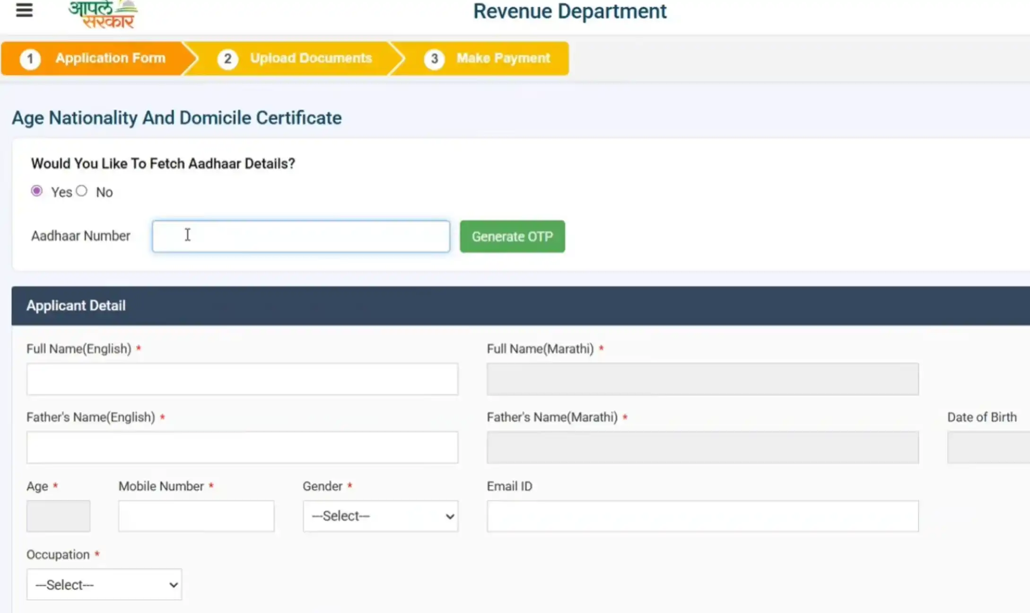
Task: Select No for Aadhaar fetch
Action: click(x=81, y=191)
